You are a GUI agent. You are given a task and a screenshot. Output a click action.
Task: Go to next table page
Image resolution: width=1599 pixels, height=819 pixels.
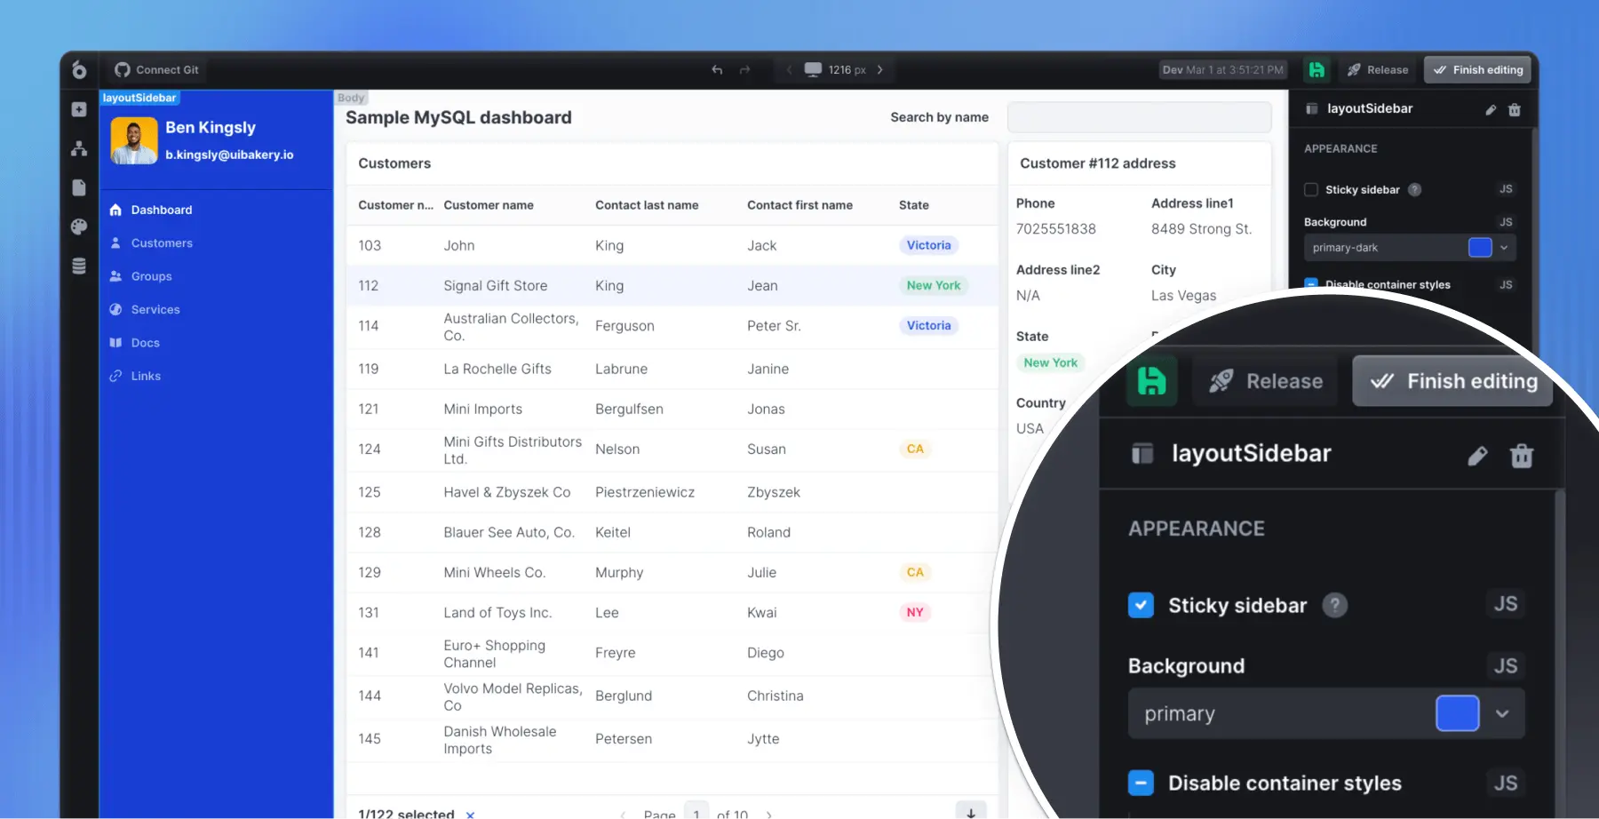click(768, 814)
